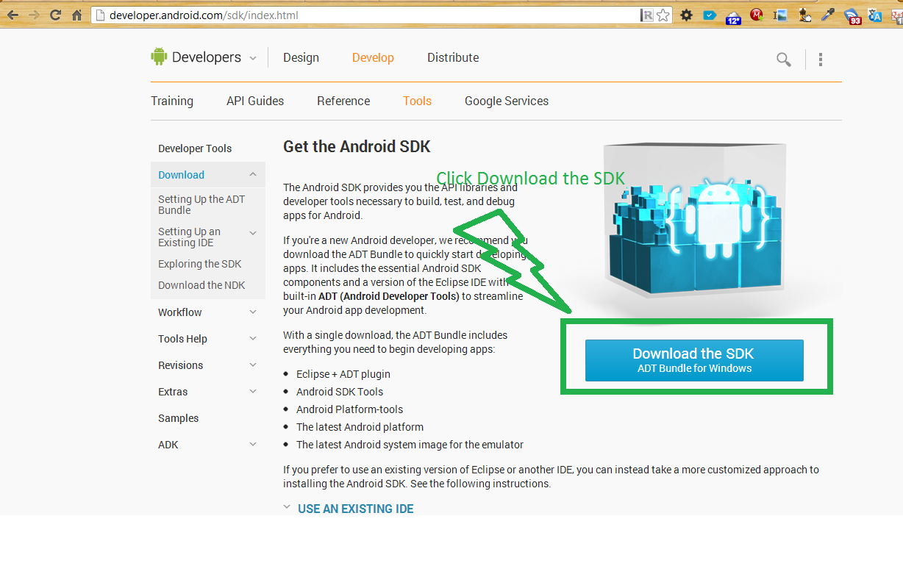Screen dimensions: 903x563
Task: Open the Tools Help sidebar item
Action: (182, 339)
